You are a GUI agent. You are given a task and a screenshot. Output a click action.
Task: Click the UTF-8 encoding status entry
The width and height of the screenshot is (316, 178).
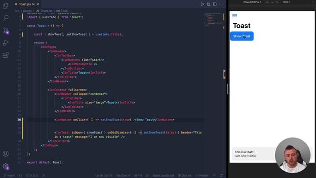point(138,176)
